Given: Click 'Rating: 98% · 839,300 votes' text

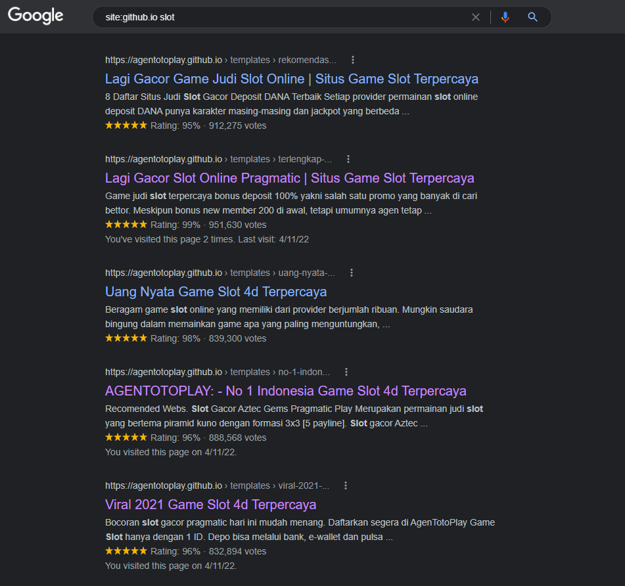Looking at the screenshot, I should click(x=208, y=338).
